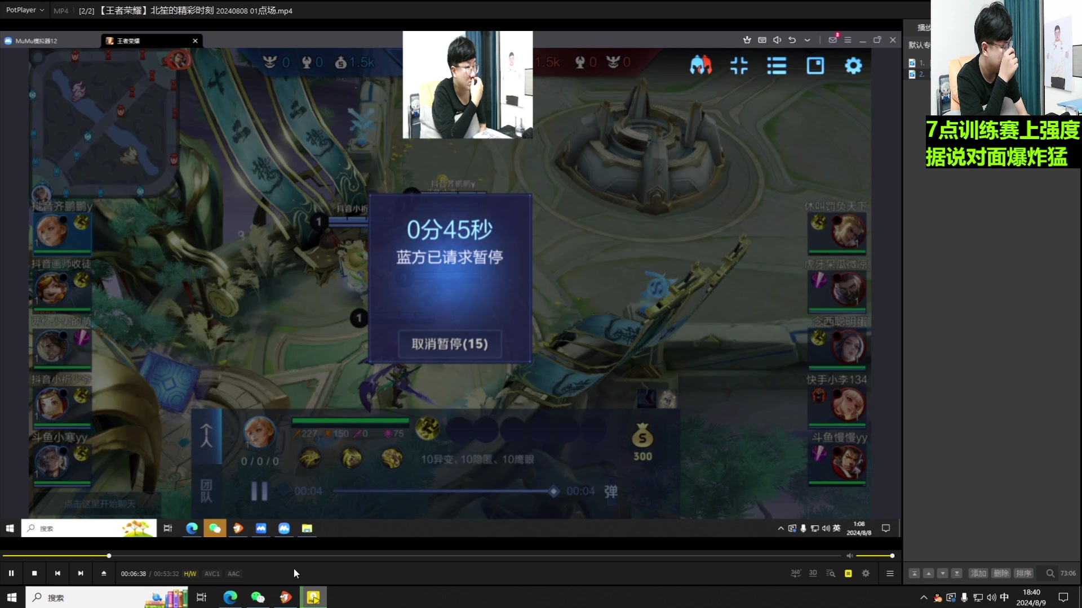Open PotPlayer control panel gear
Screen dimensions: 1082x608
click(x=866, y=573)
